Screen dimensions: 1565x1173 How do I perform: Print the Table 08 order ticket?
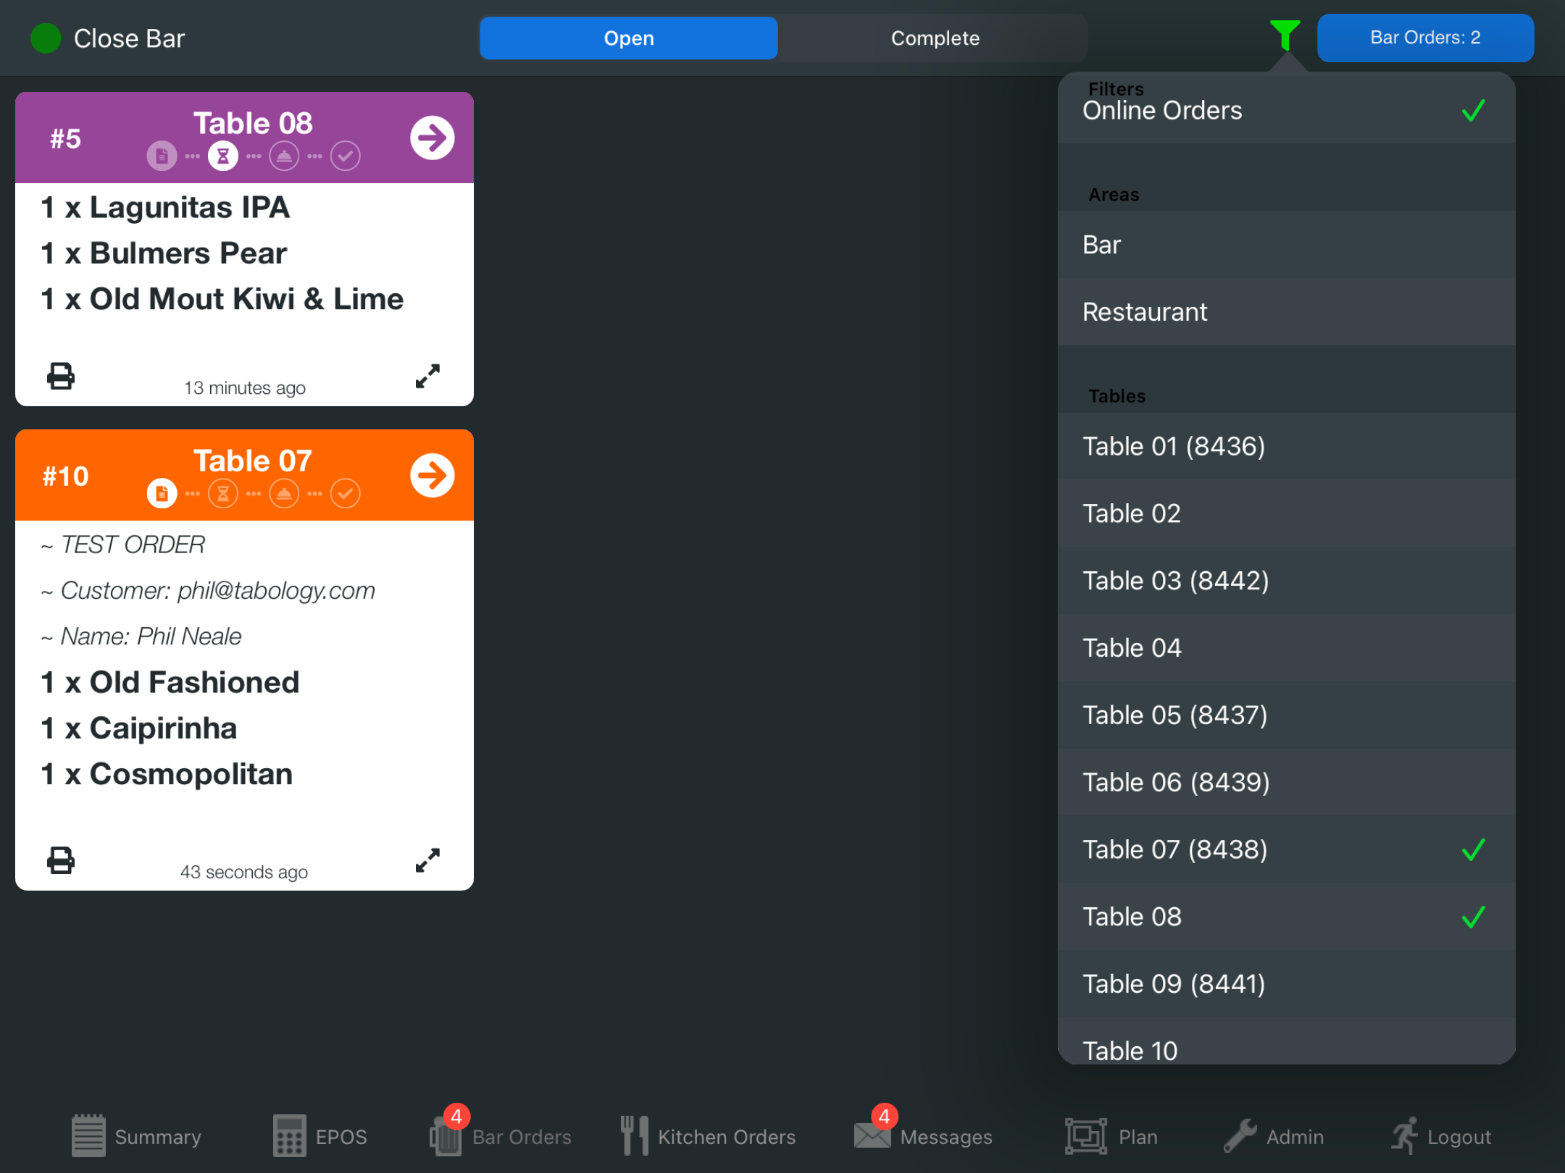coord(61,377)
